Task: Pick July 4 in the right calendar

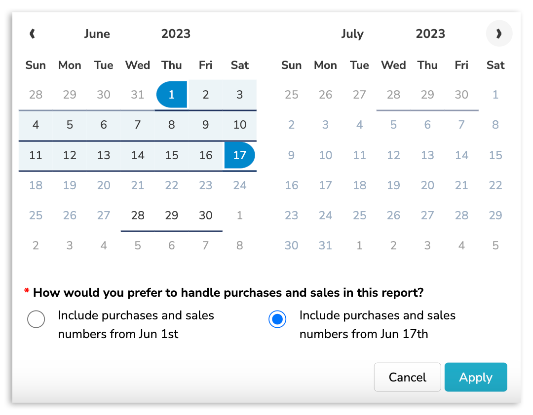Action: [x=359, y=125]
